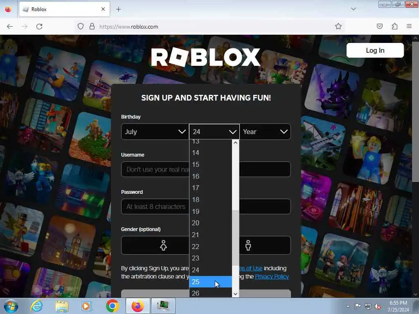Click the day list scrollbar thumb
Viewport: 419px width, 314px height.
[235, 238]
